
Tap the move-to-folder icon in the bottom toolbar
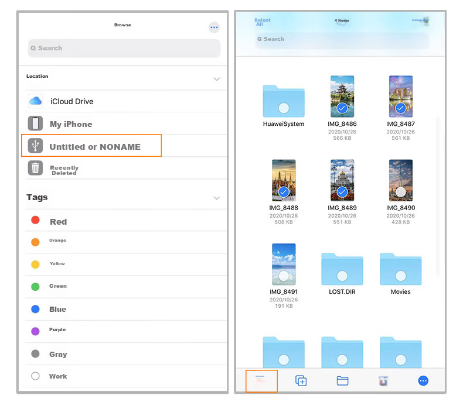coord(342,380)
